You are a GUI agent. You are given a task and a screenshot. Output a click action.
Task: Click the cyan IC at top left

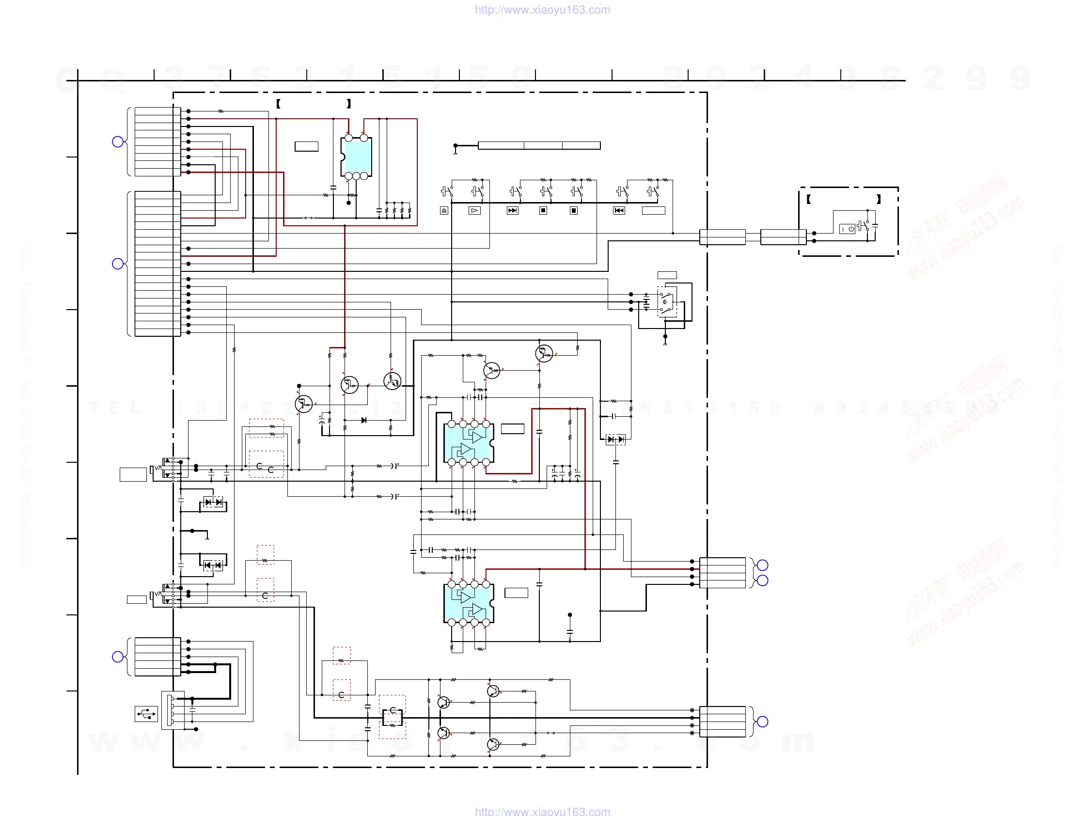pyautogui.click(x=357, y=157)
